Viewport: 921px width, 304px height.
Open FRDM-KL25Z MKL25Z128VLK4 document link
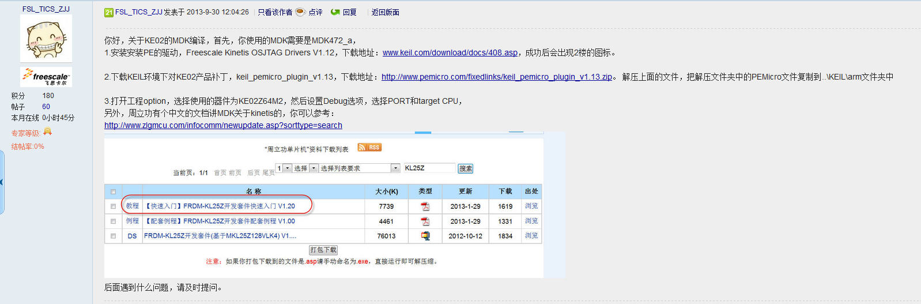pyautogui.click(x=220, y=235)
